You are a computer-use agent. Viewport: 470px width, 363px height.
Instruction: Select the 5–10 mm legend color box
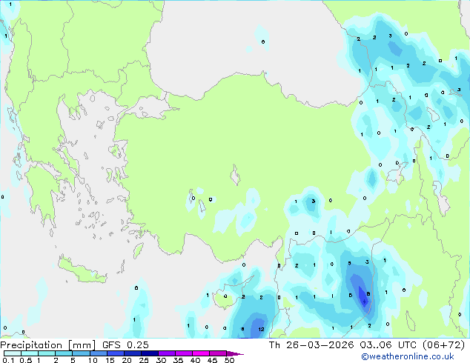click(81, 353)
